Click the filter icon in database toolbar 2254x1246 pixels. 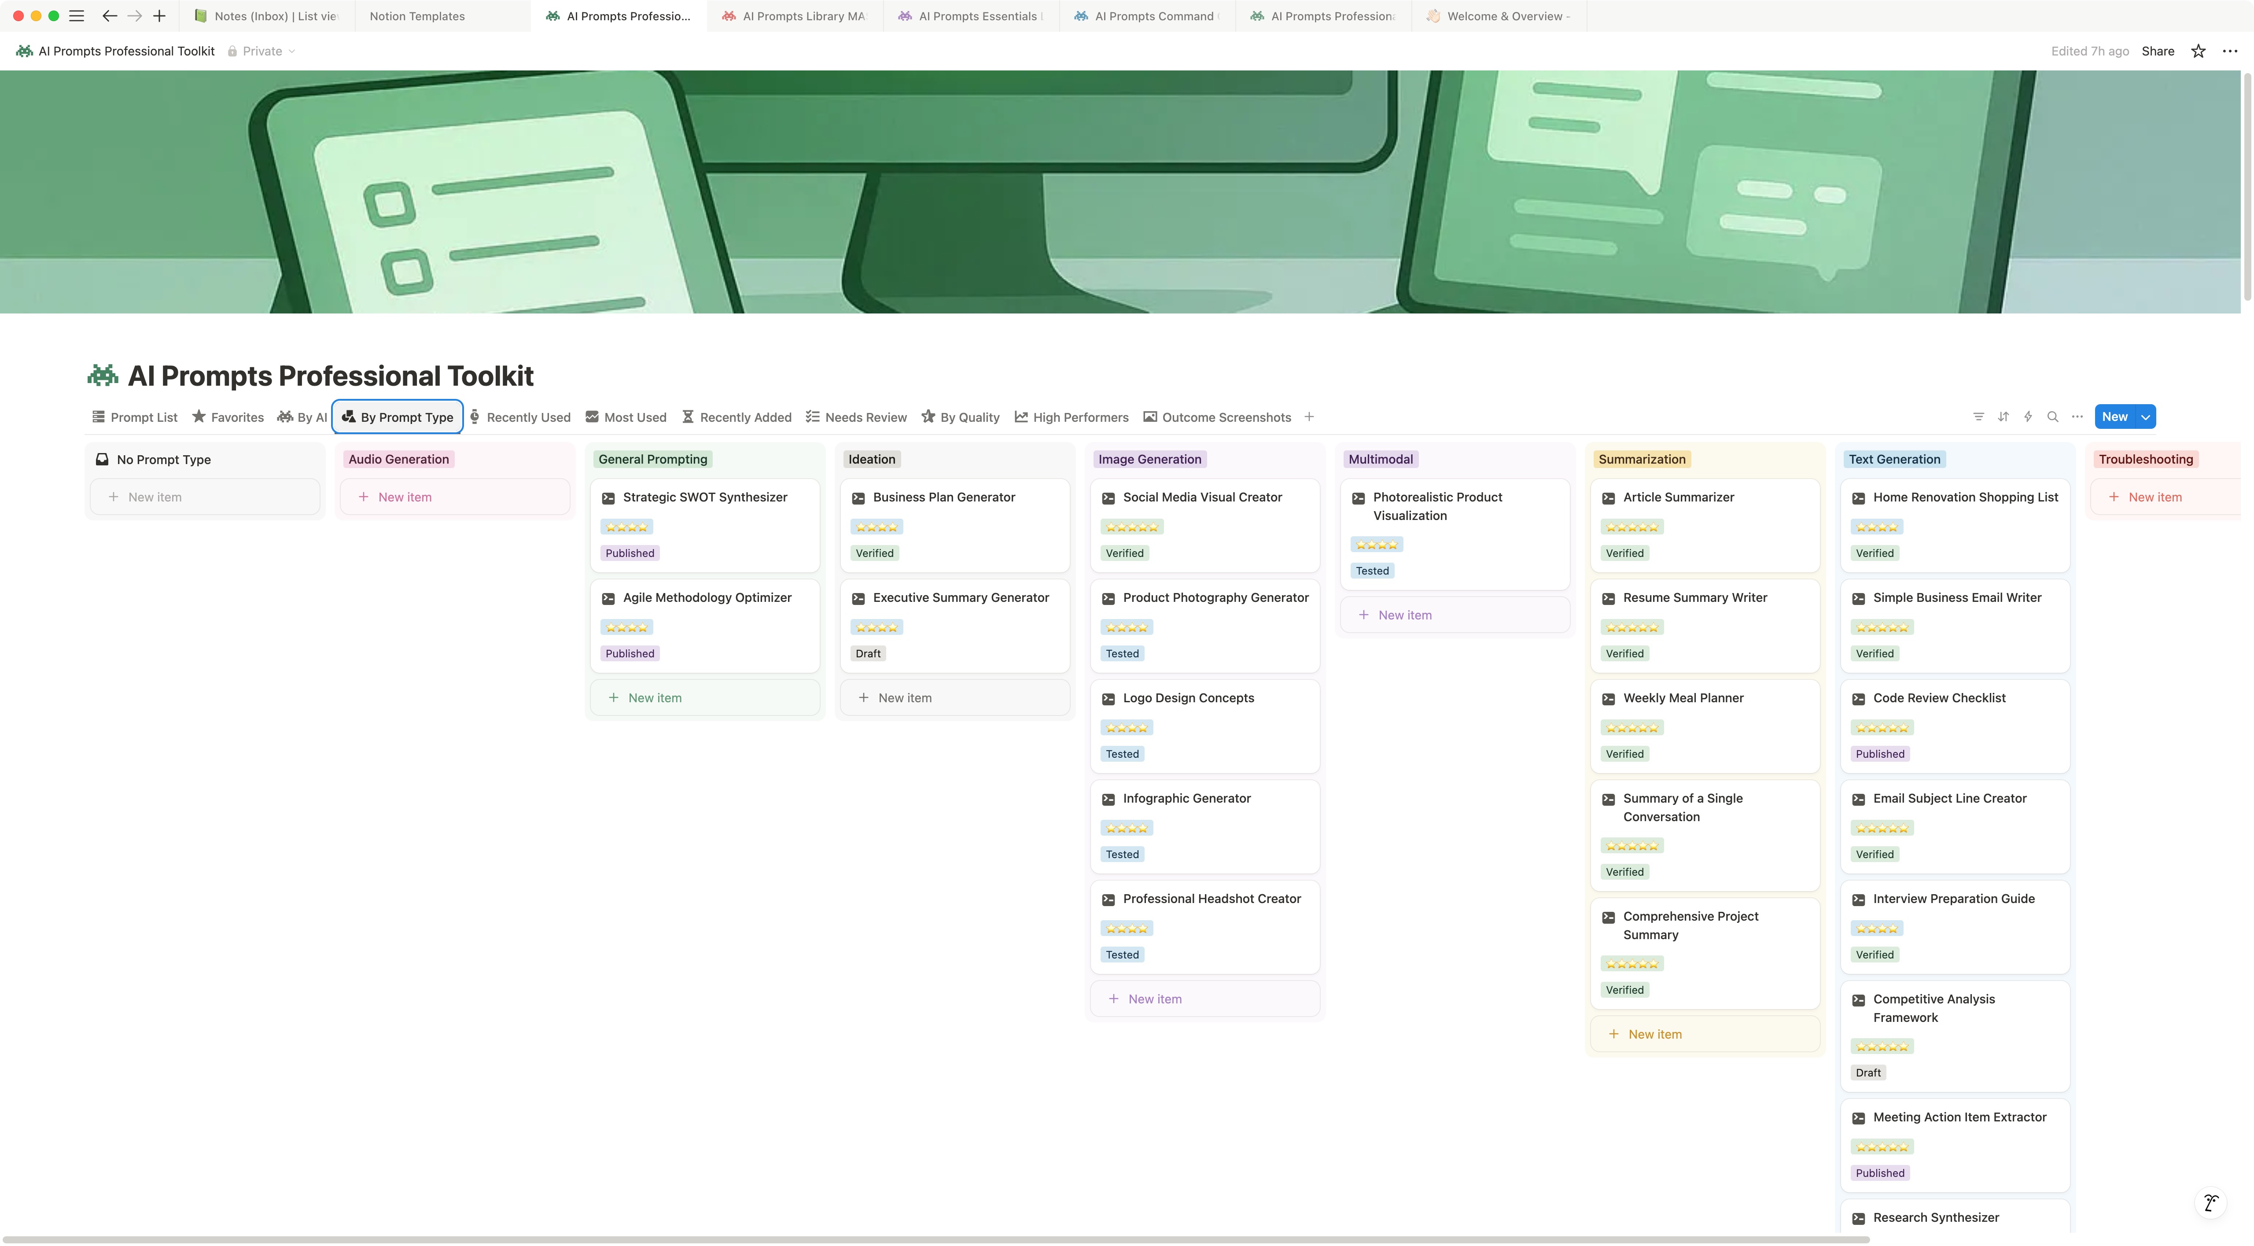pyautogui.click(x=1978, y=417)
